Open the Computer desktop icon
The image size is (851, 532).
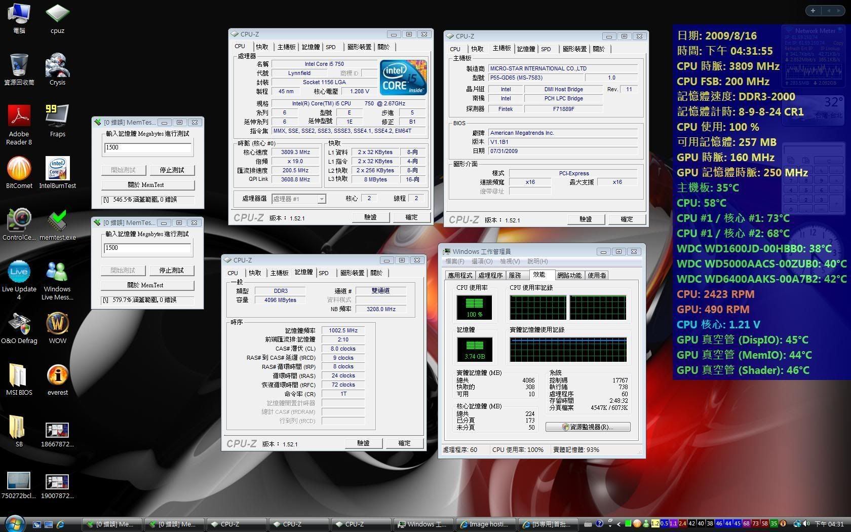coord(19,18)
